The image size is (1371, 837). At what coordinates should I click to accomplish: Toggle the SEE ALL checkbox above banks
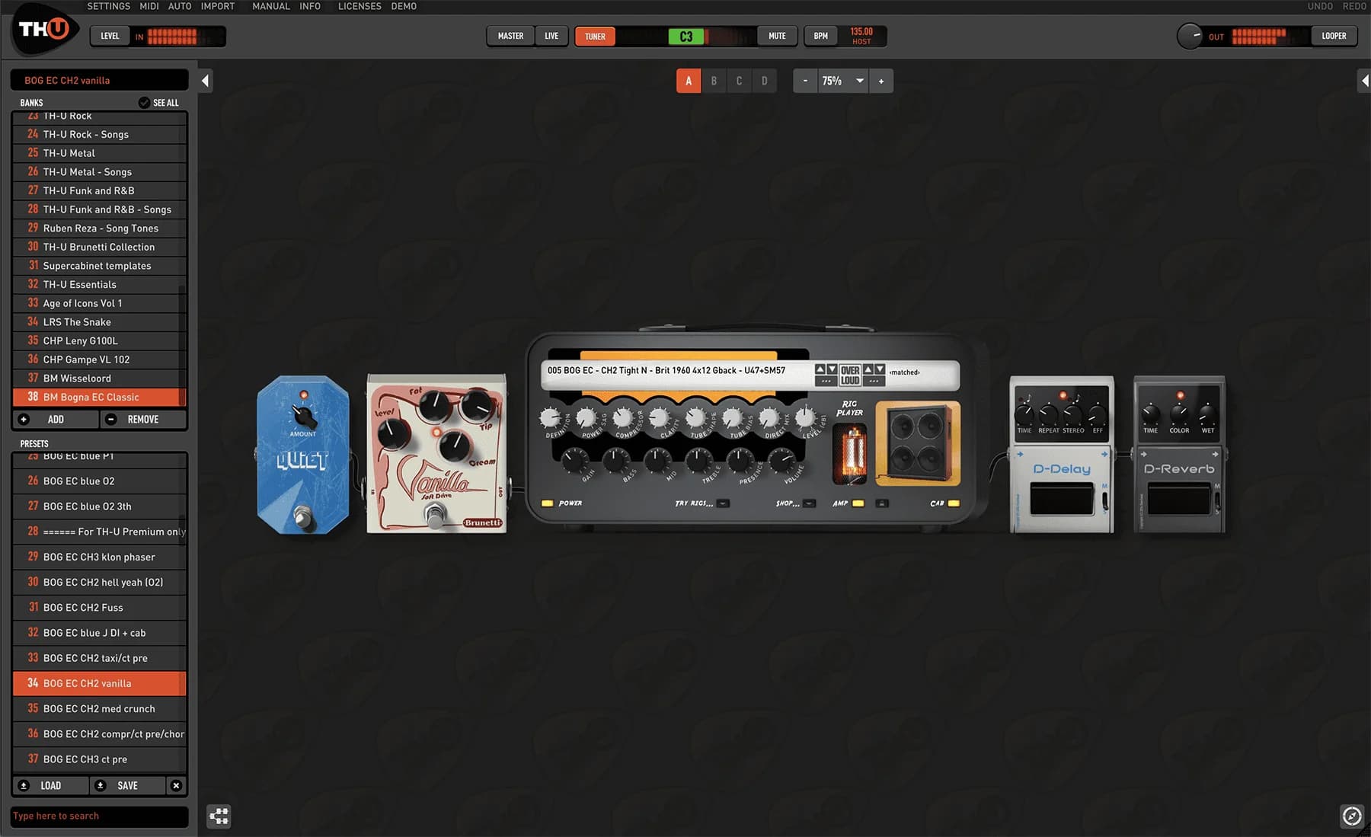(144, 102)
